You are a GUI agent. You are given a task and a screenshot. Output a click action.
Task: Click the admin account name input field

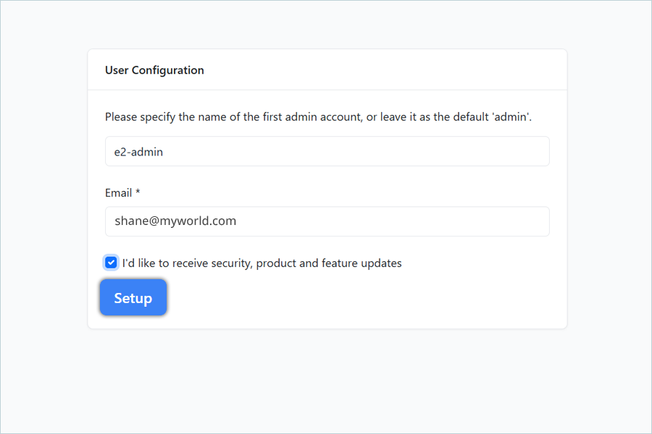[326, 151]
